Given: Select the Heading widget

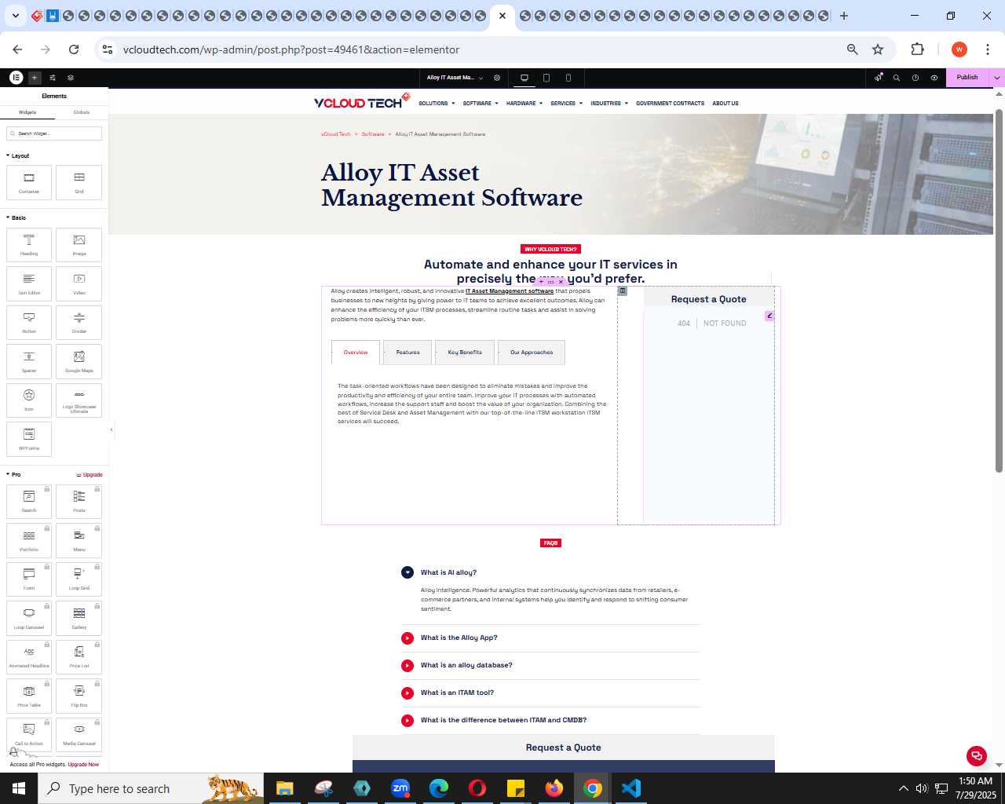Looking at the screenshot, I should (x=29, y=245).
